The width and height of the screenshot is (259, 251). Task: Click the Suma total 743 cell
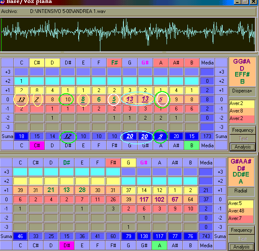(206, 236)
